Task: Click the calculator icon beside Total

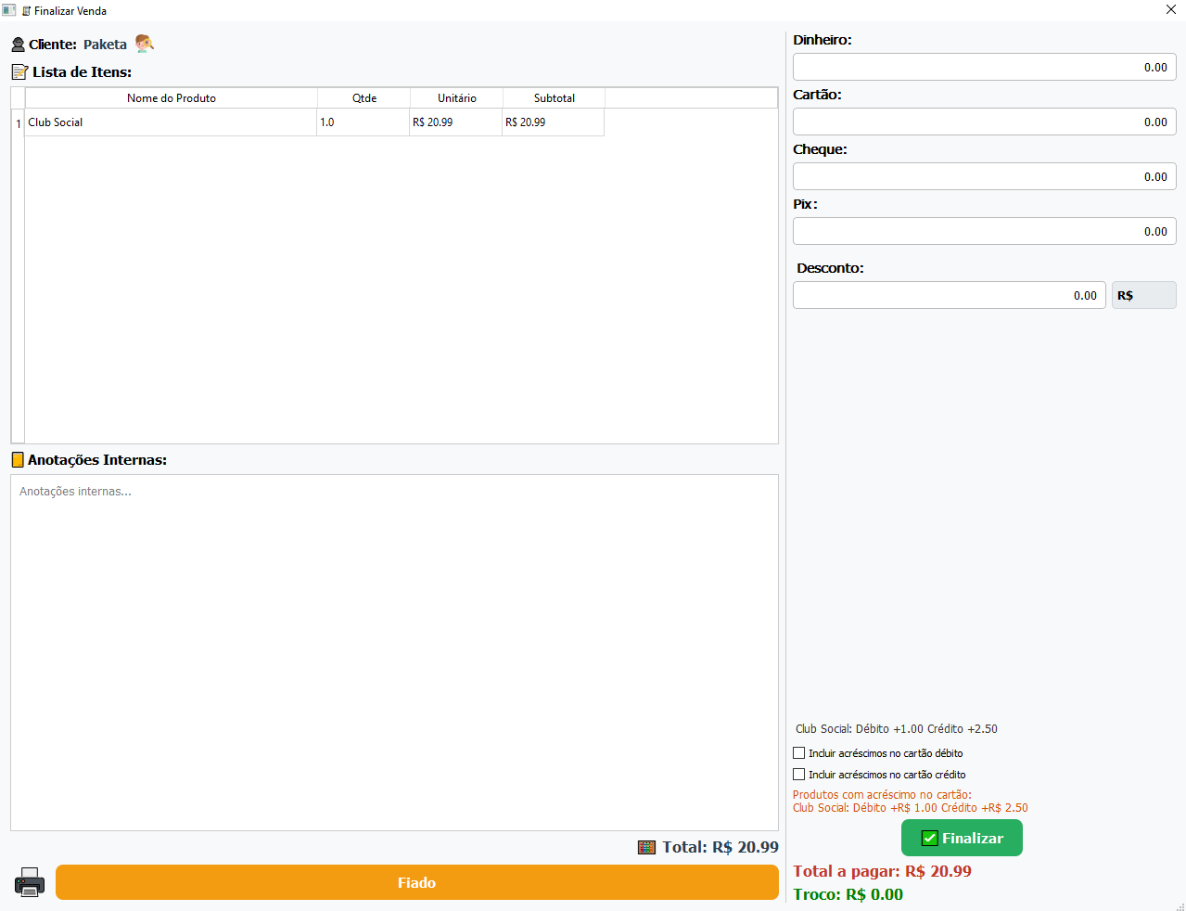Action: pos(646,847)
